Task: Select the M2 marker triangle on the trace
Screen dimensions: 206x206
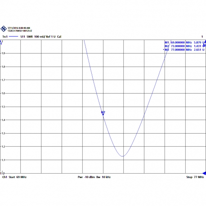Action: coord(103,115)
